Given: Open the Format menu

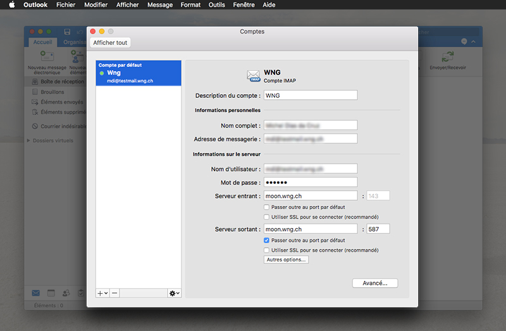Looking at the screenshot, I should click(x=190, y=4).
